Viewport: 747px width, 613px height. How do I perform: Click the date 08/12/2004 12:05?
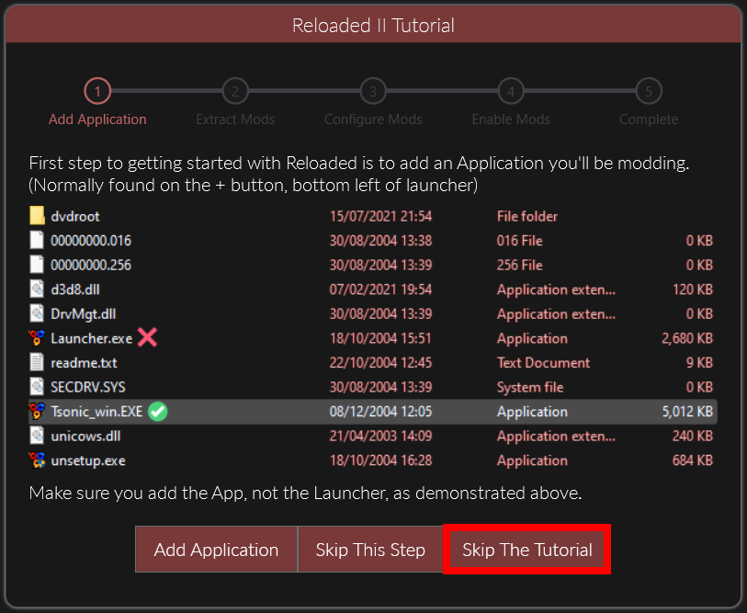[380, 412]
